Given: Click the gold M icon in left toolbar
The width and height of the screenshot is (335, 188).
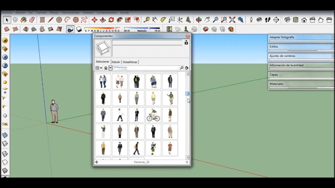Looking at the screenshot, I should pos(5,40).
